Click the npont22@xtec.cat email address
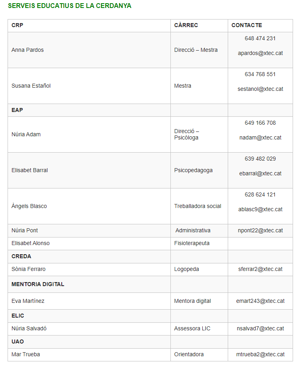The width and height of the screenshot is (301, 365). 260,230
